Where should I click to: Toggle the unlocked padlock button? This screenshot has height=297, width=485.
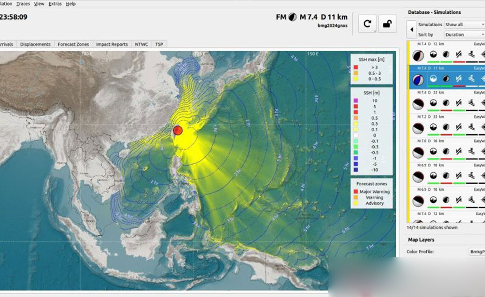pos(387,24)
